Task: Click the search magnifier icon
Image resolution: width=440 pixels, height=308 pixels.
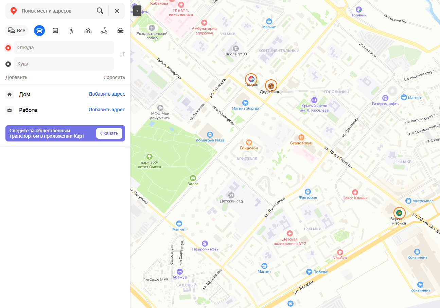Action: click(100, 11)
